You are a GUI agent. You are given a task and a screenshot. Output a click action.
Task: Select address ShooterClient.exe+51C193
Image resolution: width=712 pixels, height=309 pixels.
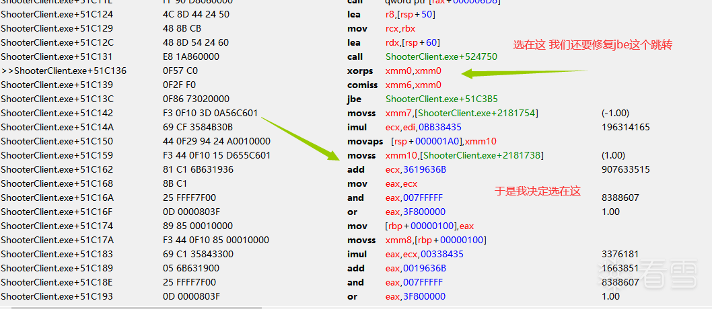[x=57, y=296]
